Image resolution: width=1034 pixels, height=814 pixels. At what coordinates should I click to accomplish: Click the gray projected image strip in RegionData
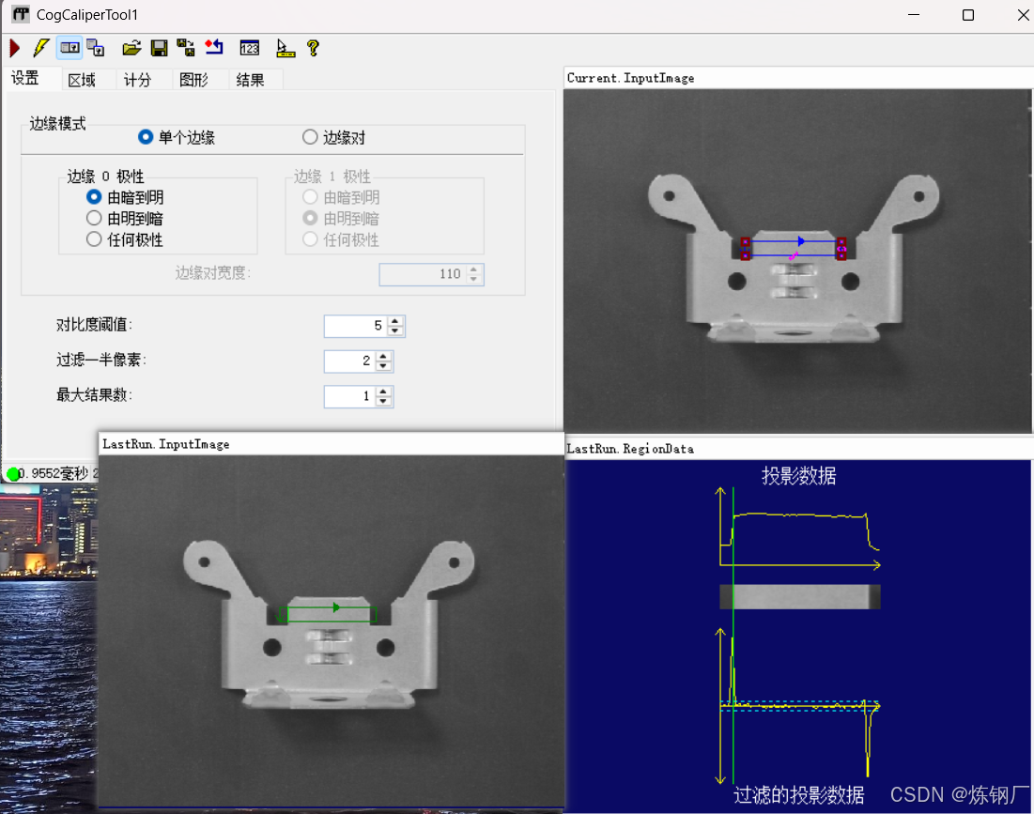click(x=800, y=596)
